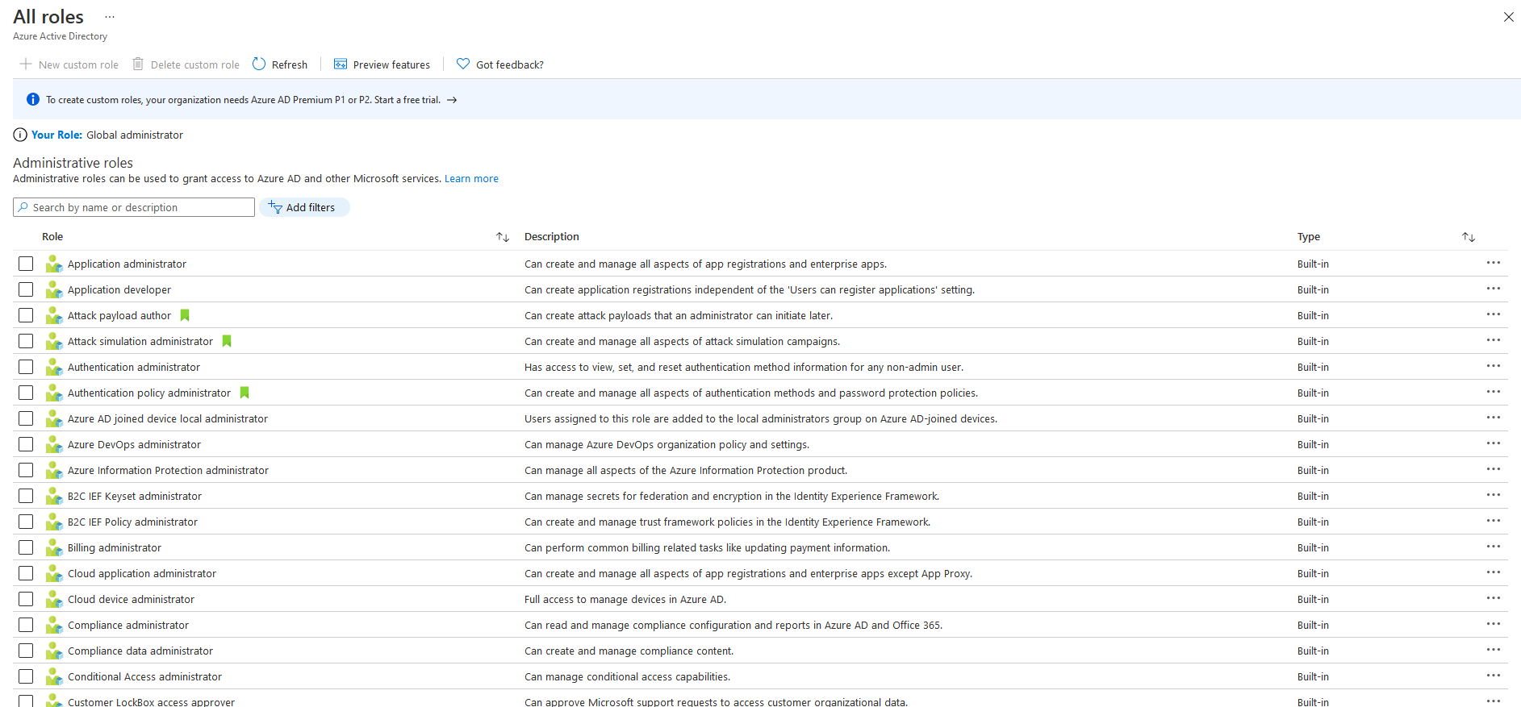This screenshot has height=707, width=1521.
Task: Click Built-in type for Billing administrator
Action: (1313, 547)
